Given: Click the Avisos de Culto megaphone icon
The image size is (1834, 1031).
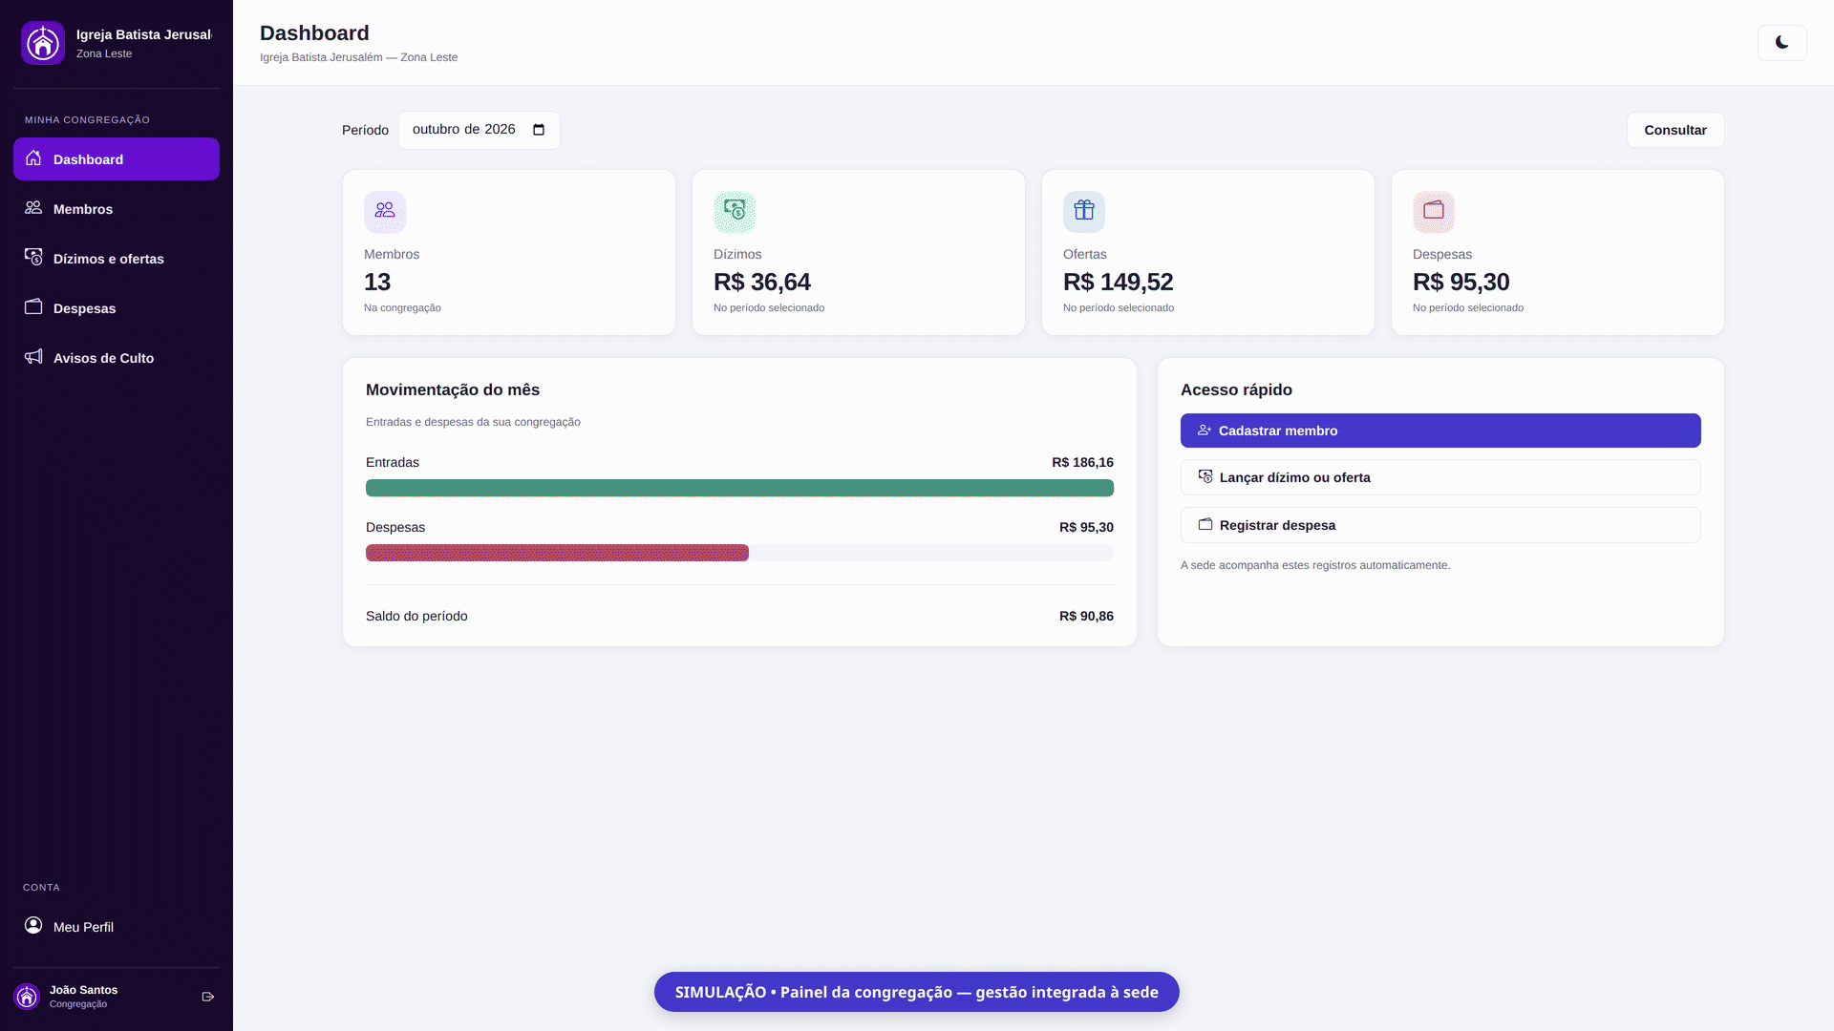Looking at the screenshot, I should point(33,357).
